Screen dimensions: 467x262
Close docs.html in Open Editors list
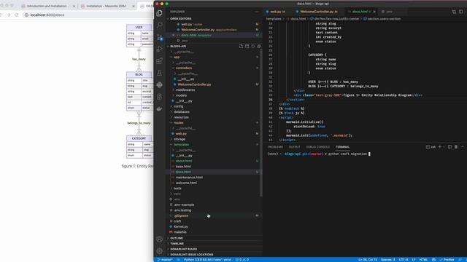click(x=174, y=35)
